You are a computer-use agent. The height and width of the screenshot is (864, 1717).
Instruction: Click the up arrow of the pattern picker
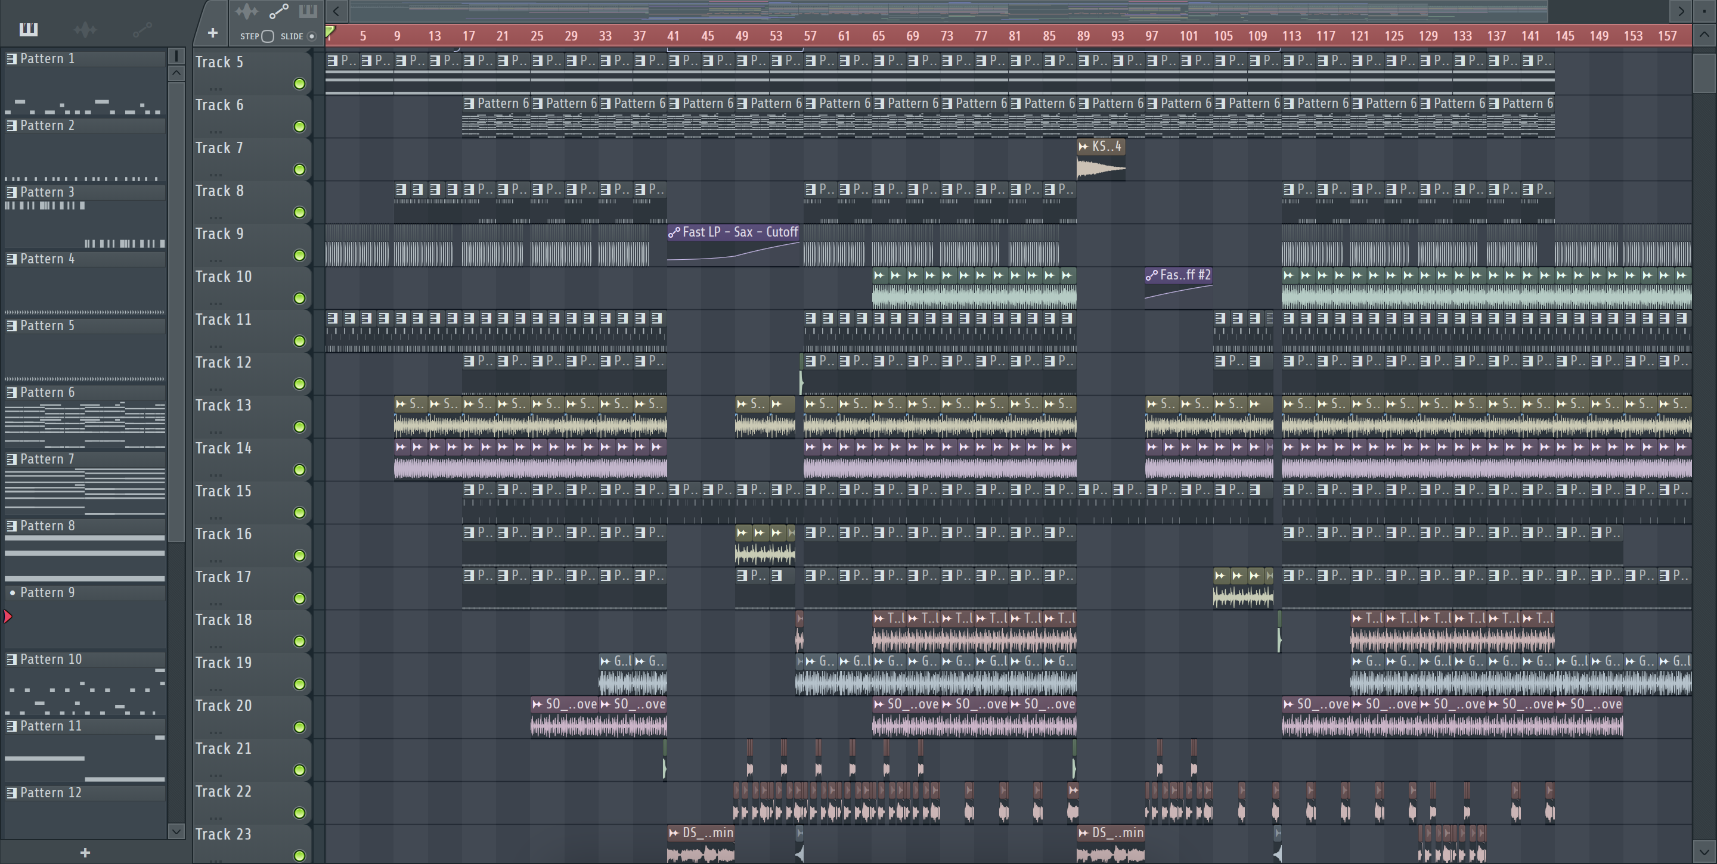(176, 73)
